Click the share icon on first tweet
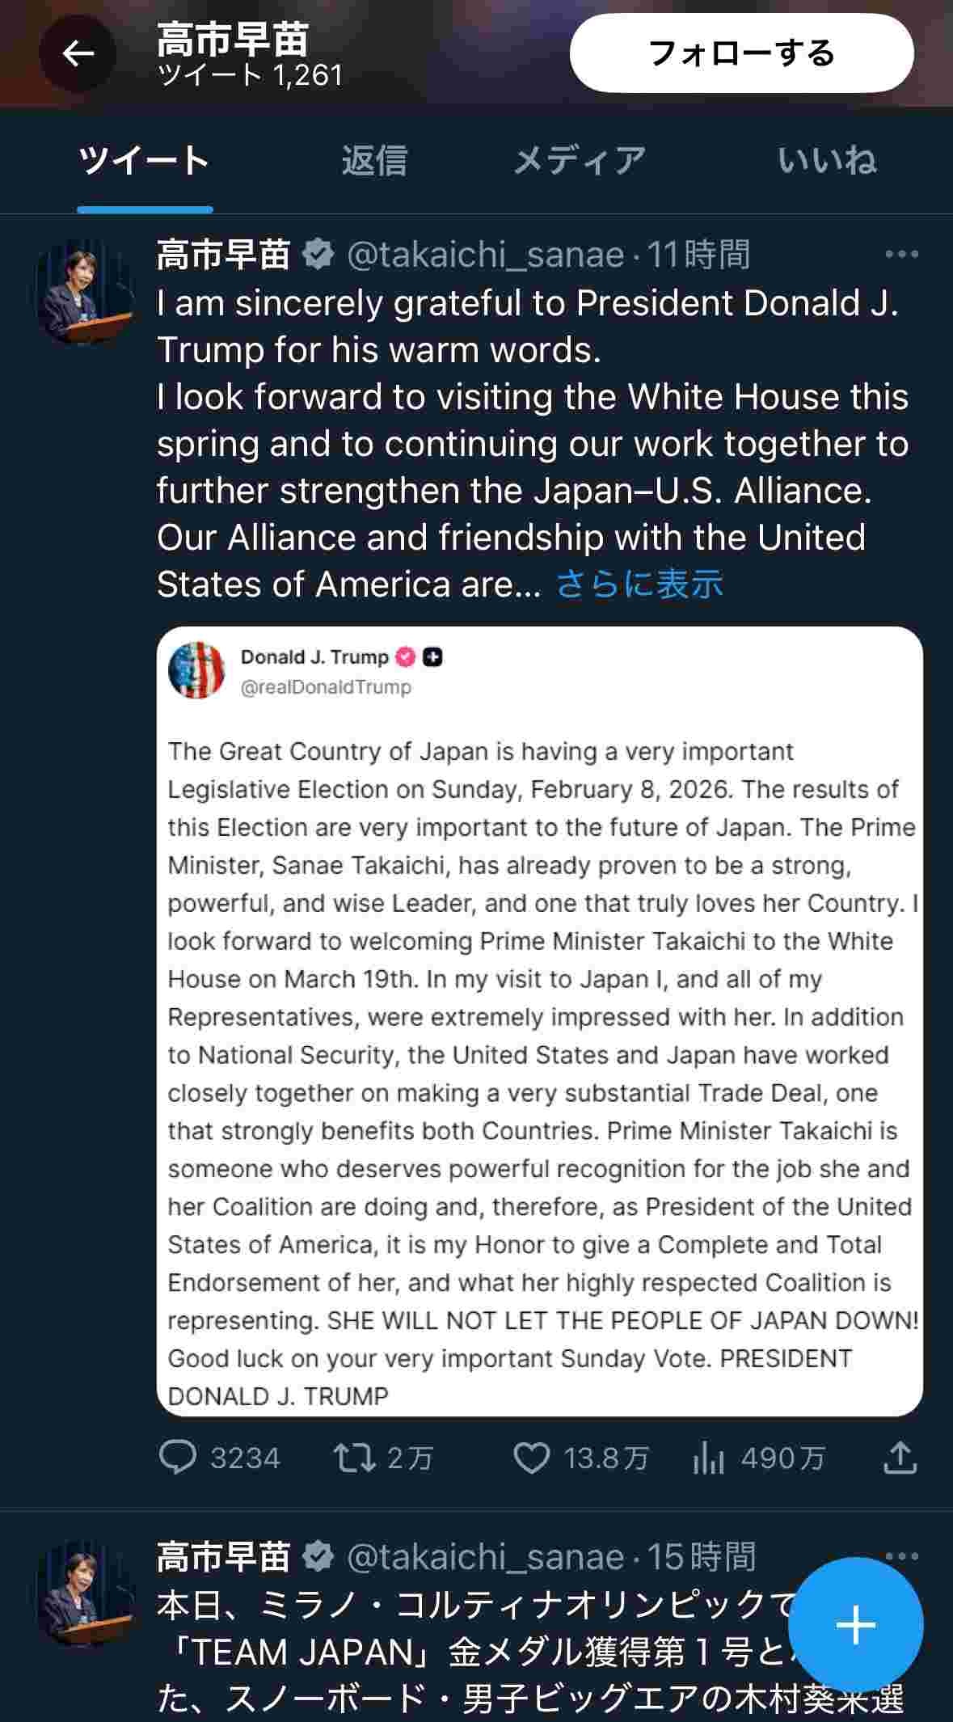Viewport: 953px width, 1722px height. tap(899, 1458)
